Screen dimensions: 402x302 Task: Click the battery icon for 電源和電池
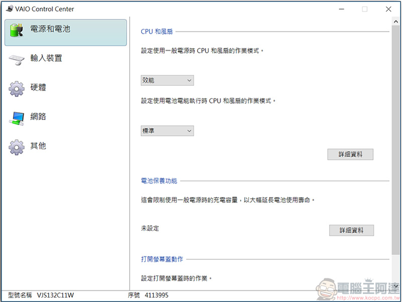(17, 31)
